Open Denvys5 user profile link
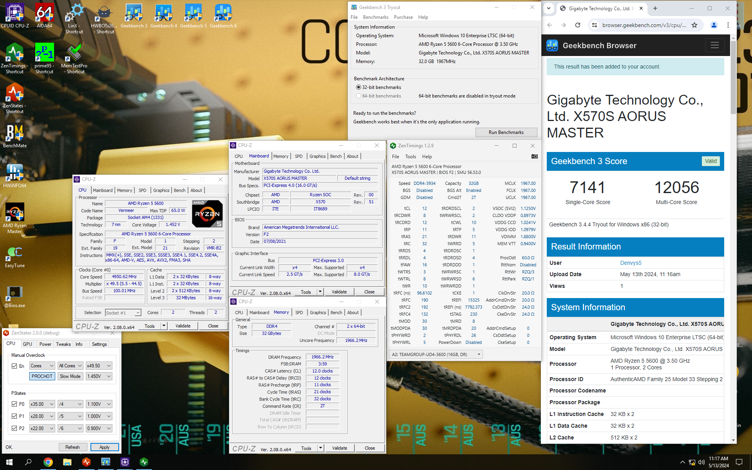Screen dimensions: 752x470 tap(631, 263)
